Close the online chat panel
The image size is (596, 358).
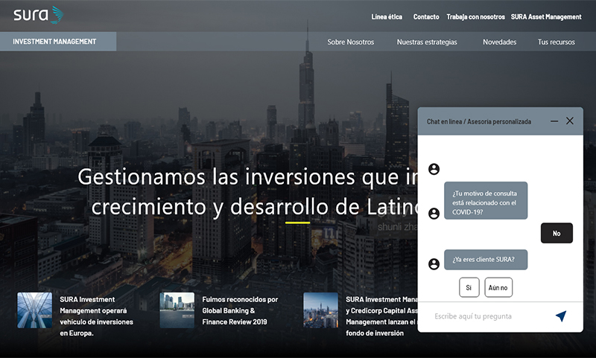[570, 121]
